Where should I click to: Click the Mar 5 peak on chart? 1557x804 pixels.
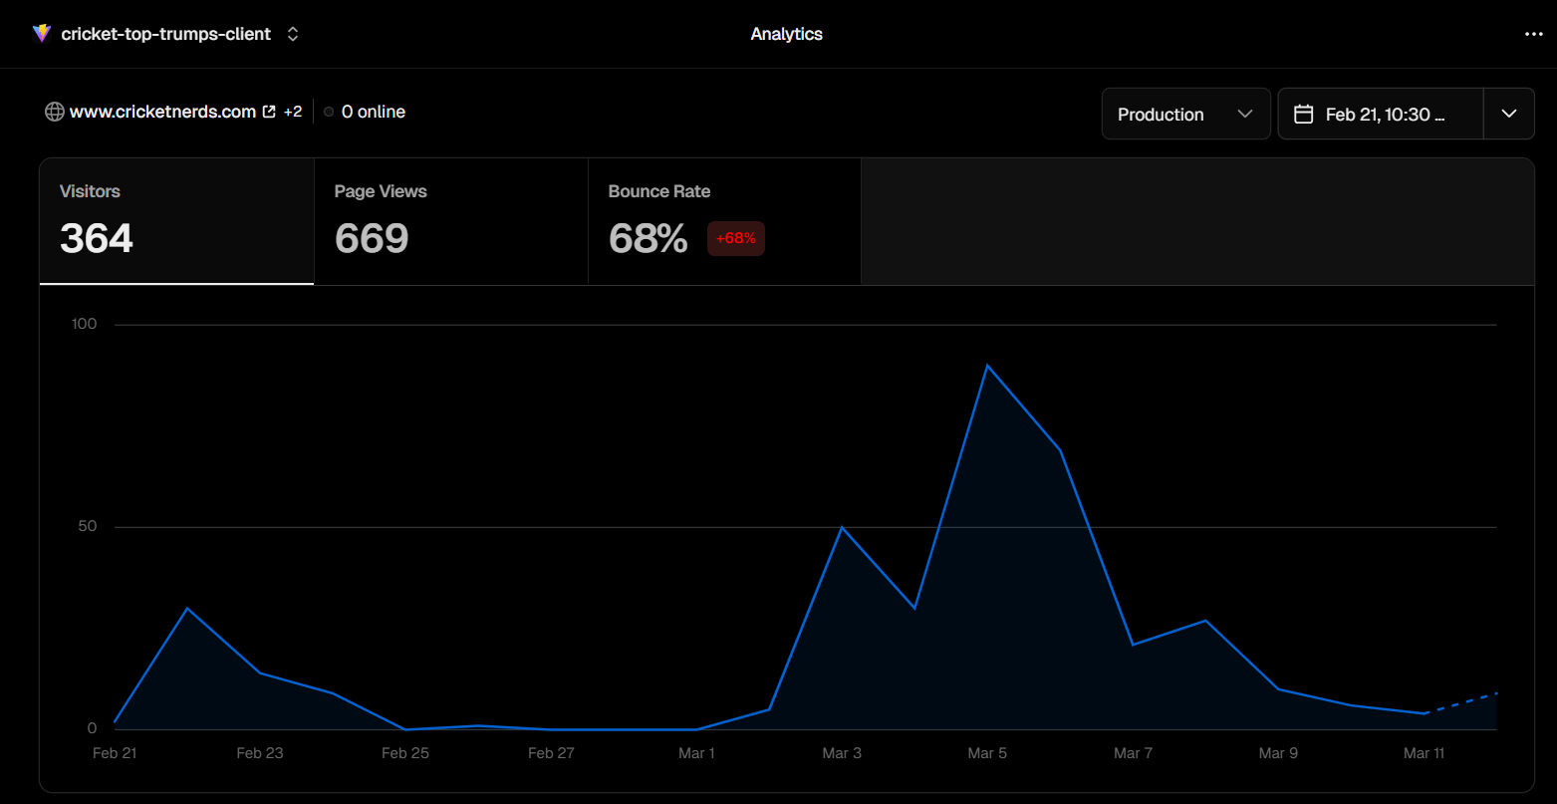(x=986, y=366)
